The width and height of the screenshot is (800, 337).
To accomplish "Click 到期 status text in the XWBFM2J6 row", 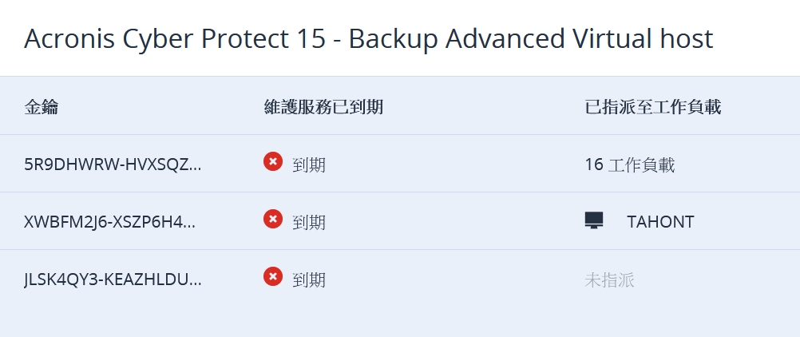I will (309, 222).
